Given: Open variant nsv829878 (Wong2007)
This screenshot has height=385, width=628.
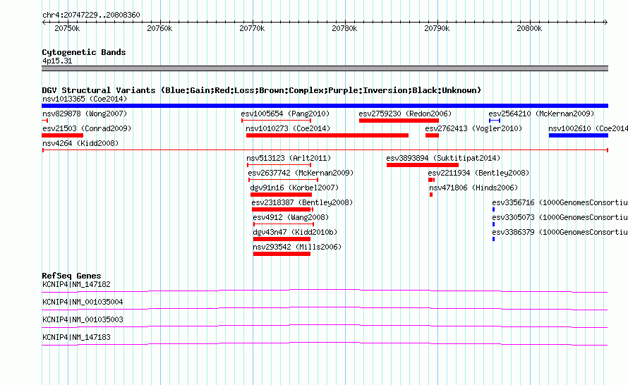Looking at the screenshot, I should pos(85,114).
